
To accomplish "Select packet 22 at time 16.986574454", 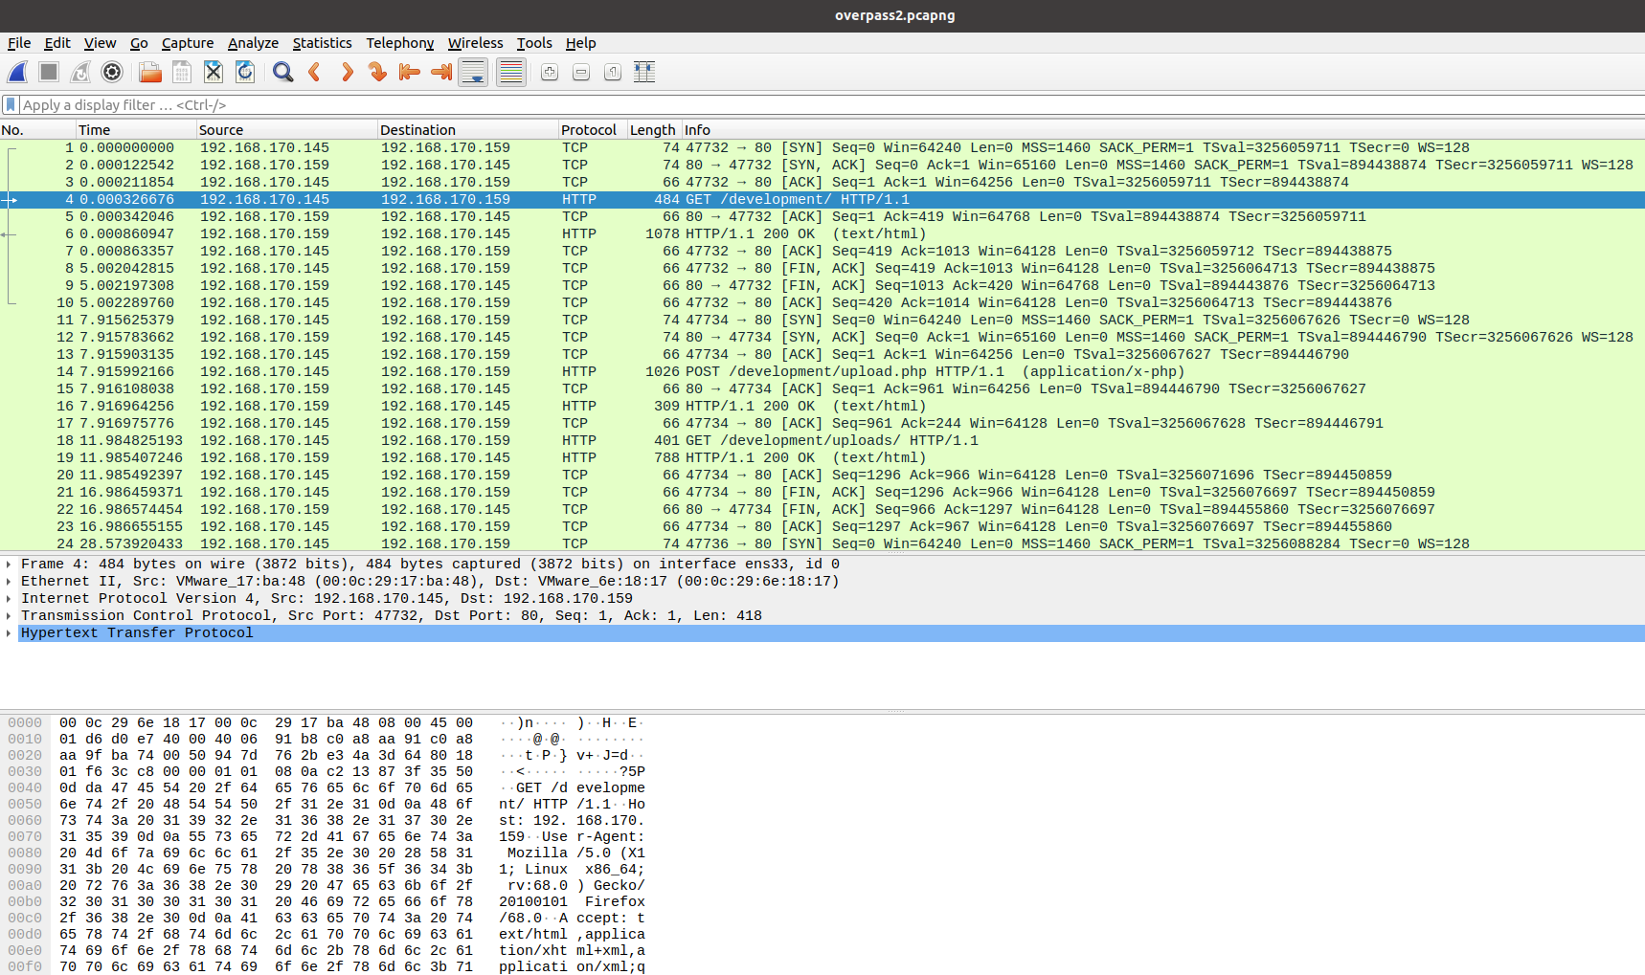I will click(x=822, y=510).
